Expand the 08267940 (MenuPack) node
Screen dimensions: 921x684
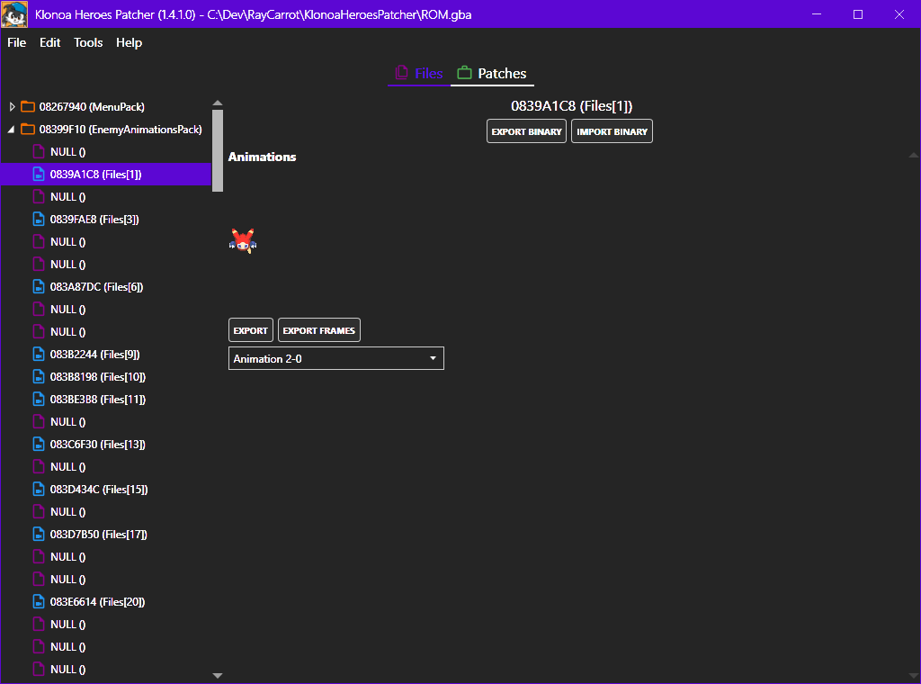(12, 107)
